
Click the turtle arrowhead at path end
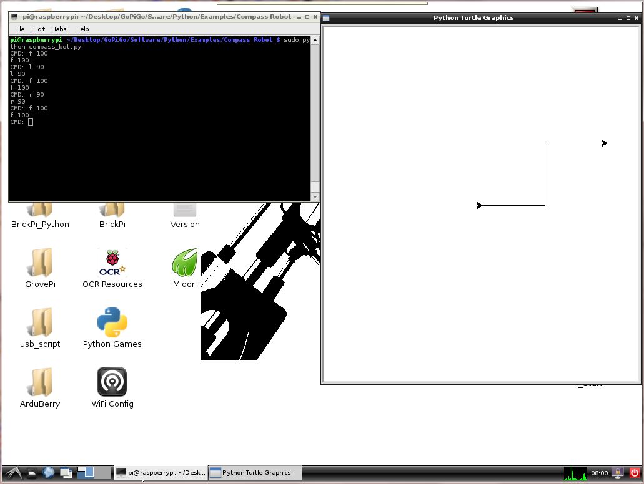605,143
